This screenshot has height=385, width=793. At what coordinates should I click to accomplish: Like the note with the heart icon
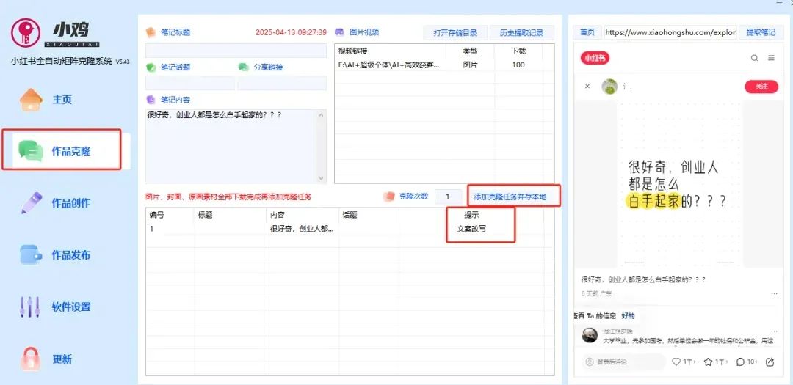676,362
